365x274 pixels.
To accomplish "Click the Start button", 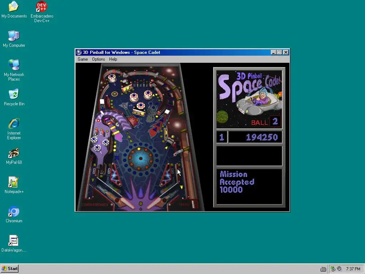I will tap(10, 269).
